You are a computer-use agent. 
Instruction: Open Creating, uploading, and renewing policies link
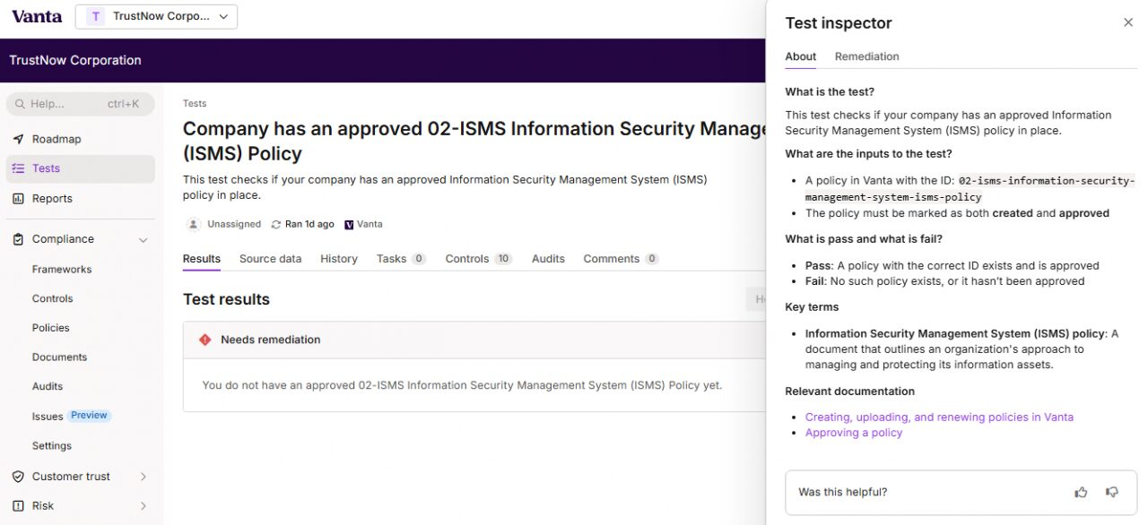[x=938, y=417]
